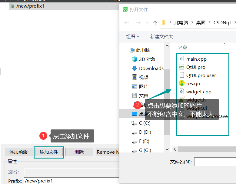Click the 添加文件 button
Image resolution: width=236 pixels, height=184 pixels.
coord(49,152)
